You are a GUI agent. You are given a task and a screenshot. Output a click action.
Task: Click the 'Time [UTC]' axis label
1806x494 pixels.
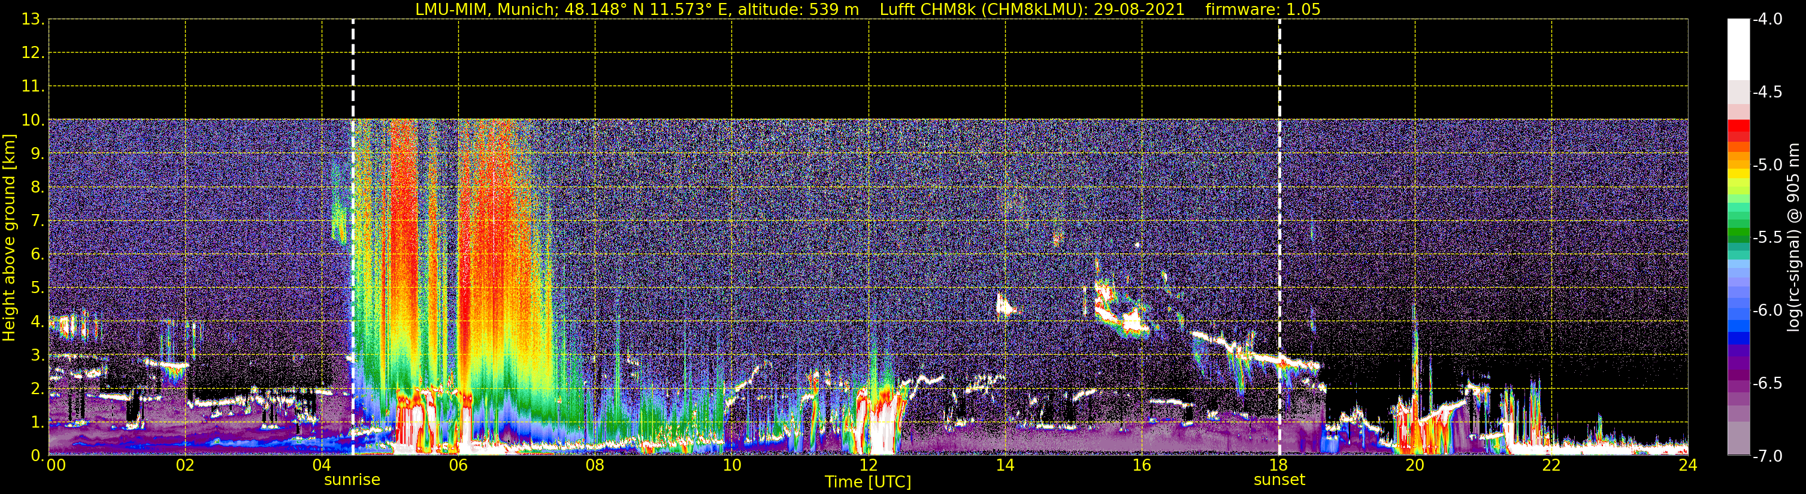(868, 482)
